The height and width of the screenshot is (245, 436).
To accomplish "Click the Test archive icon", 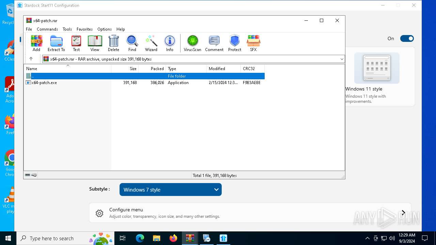I will 76,43.
